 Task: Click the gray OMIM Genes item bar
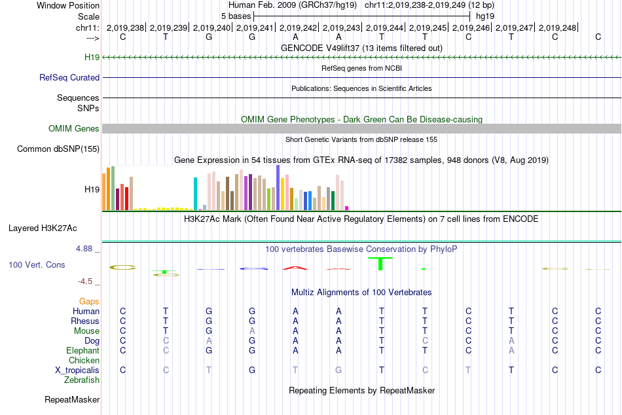click(x=361, y=128)
